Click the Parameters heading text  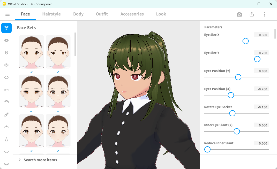click(213, 27)
